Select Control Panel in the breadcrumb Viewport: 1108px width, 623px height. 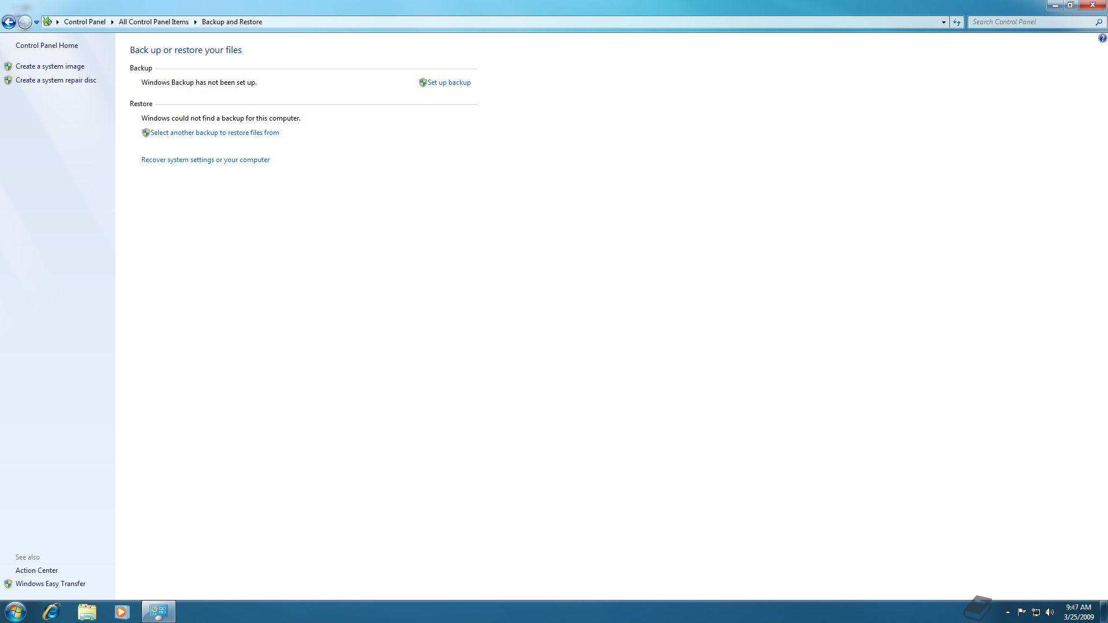tap(85, 22)
